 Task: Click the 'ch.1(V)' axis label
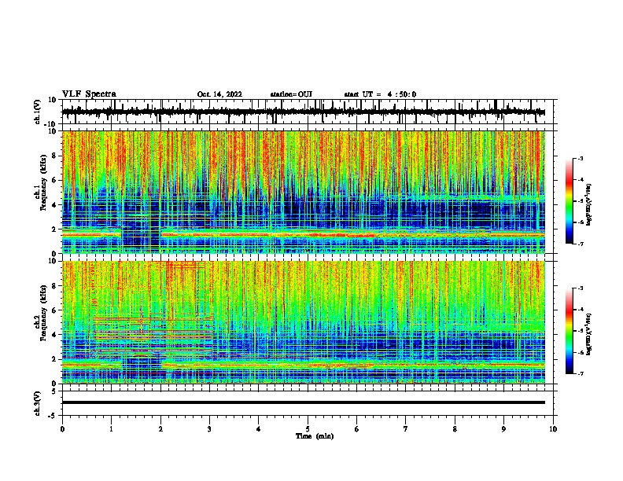[x=38, y=112]
